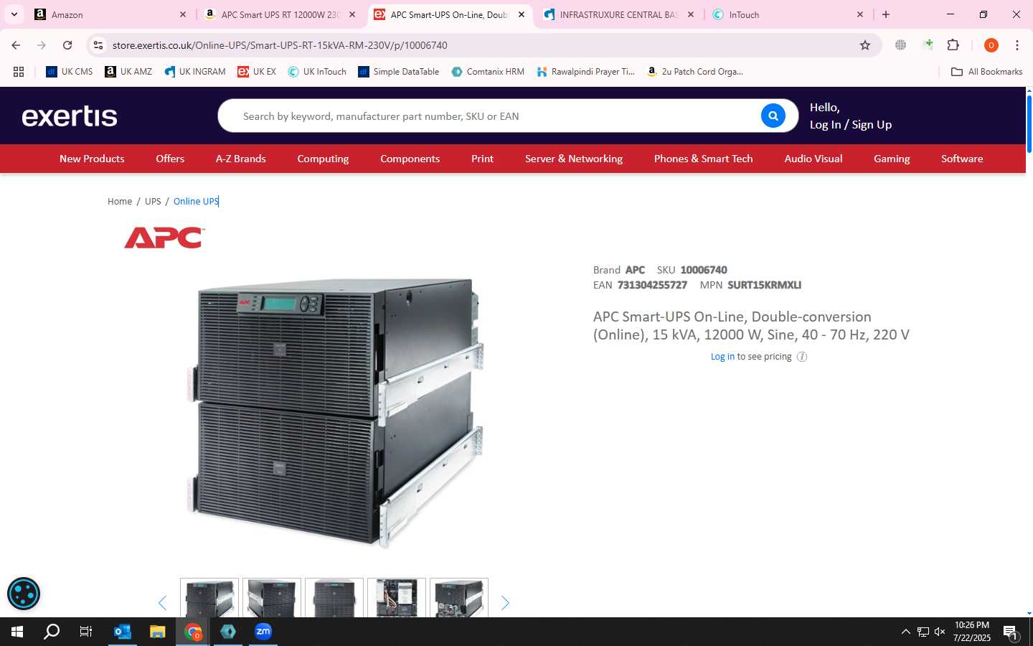Open UK INGRAM bookmark
Image resolution: width=1033 pixels, height=646 pixels.
[195, 72]
